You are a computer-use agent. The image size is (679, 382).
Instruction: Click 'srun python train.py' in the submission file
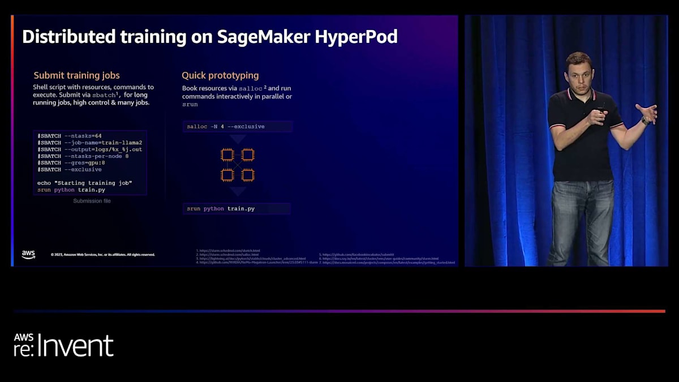pyautogui.click(x=71, y=190)
